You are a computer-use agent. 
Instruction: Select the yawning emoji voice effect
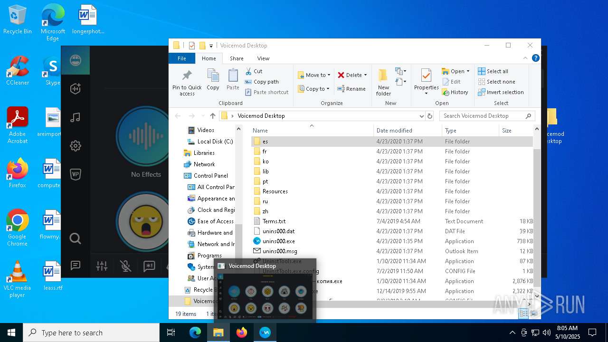(x=145, y=221)
